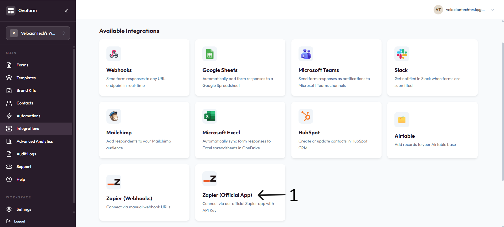Click the Airtable integration icon

[x=402, y=120]
